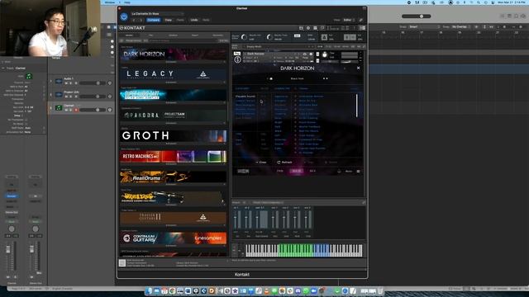
Task: Open the Window menu in menu bar
Action: (110, 2)
